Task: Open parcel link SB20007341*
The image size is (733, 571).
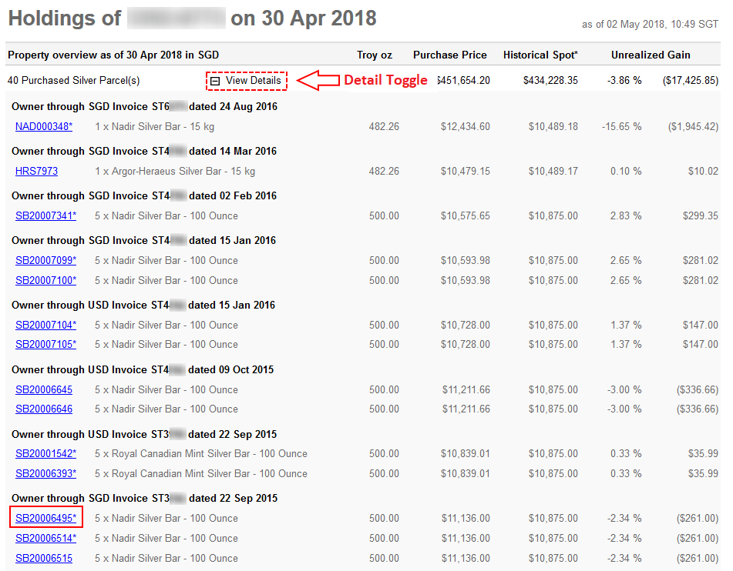Action: (x=45, y=215)
